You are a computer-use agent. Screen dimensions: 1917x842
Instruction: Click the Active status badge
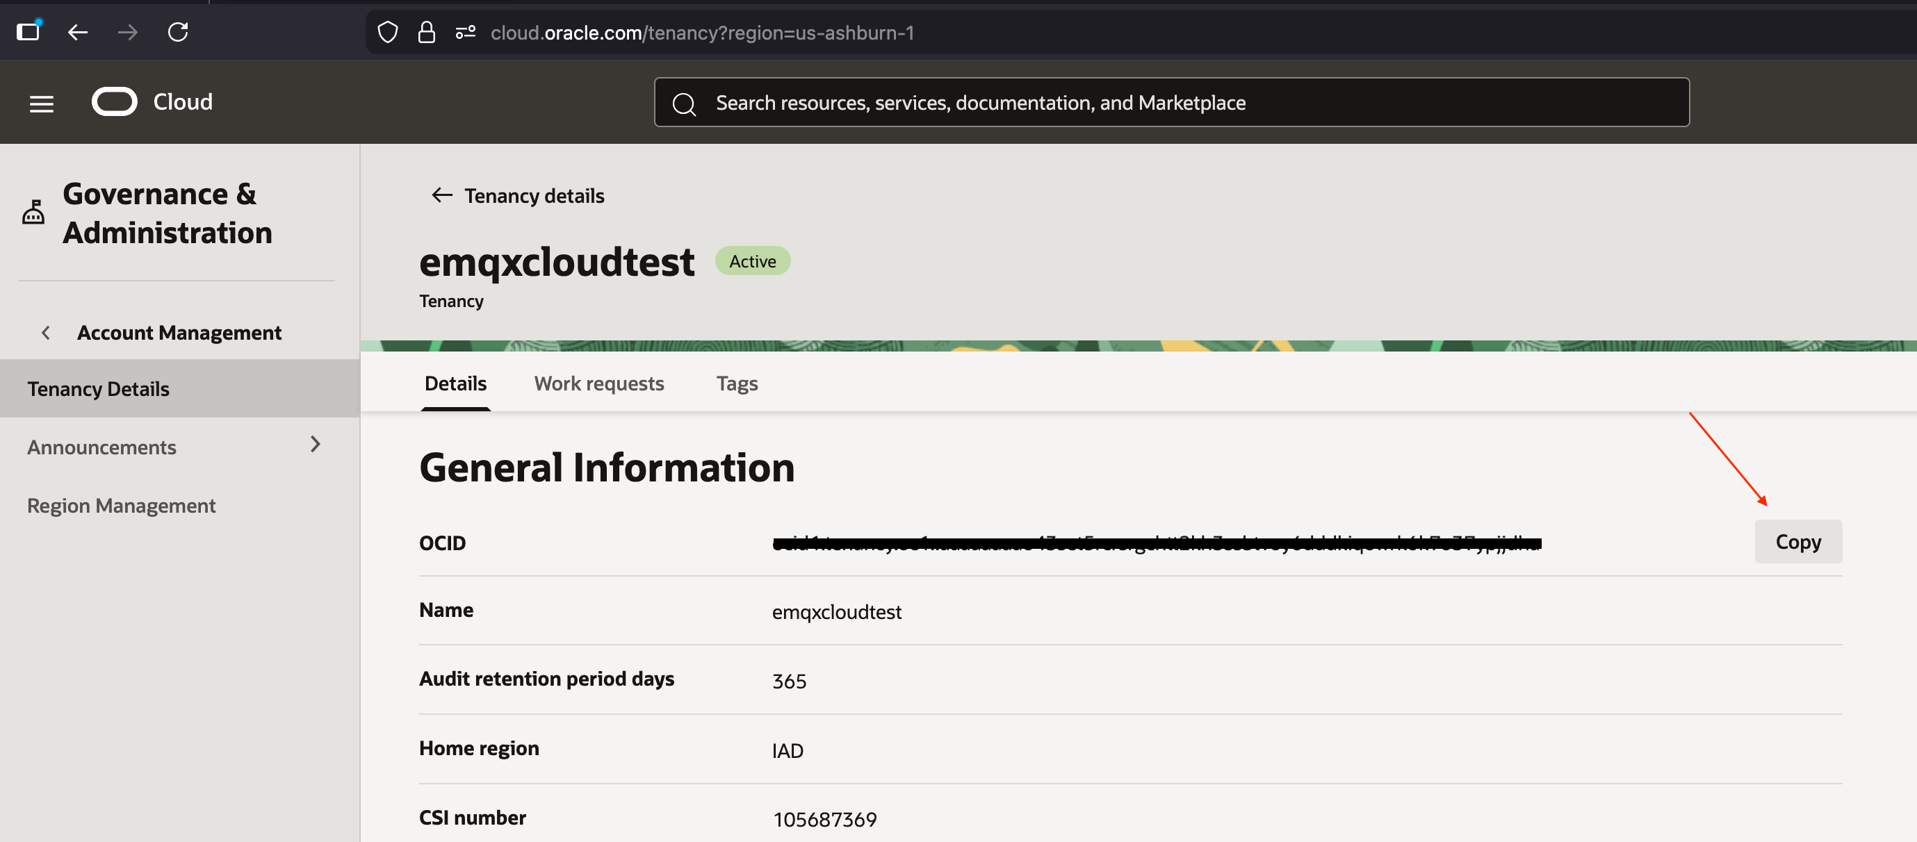[x=752, y=261]
